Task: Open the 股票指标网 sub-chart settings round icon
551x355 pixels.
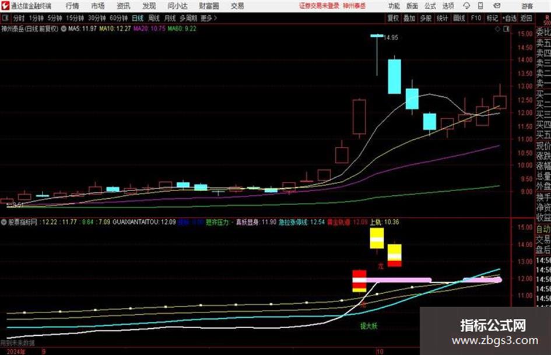Action: (4, 222)
